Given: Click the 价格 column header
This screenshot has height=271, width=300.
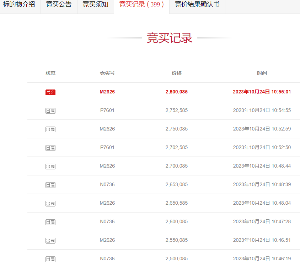Looking at the screenshot, I should pyautogui.click(x=177, y=73).
